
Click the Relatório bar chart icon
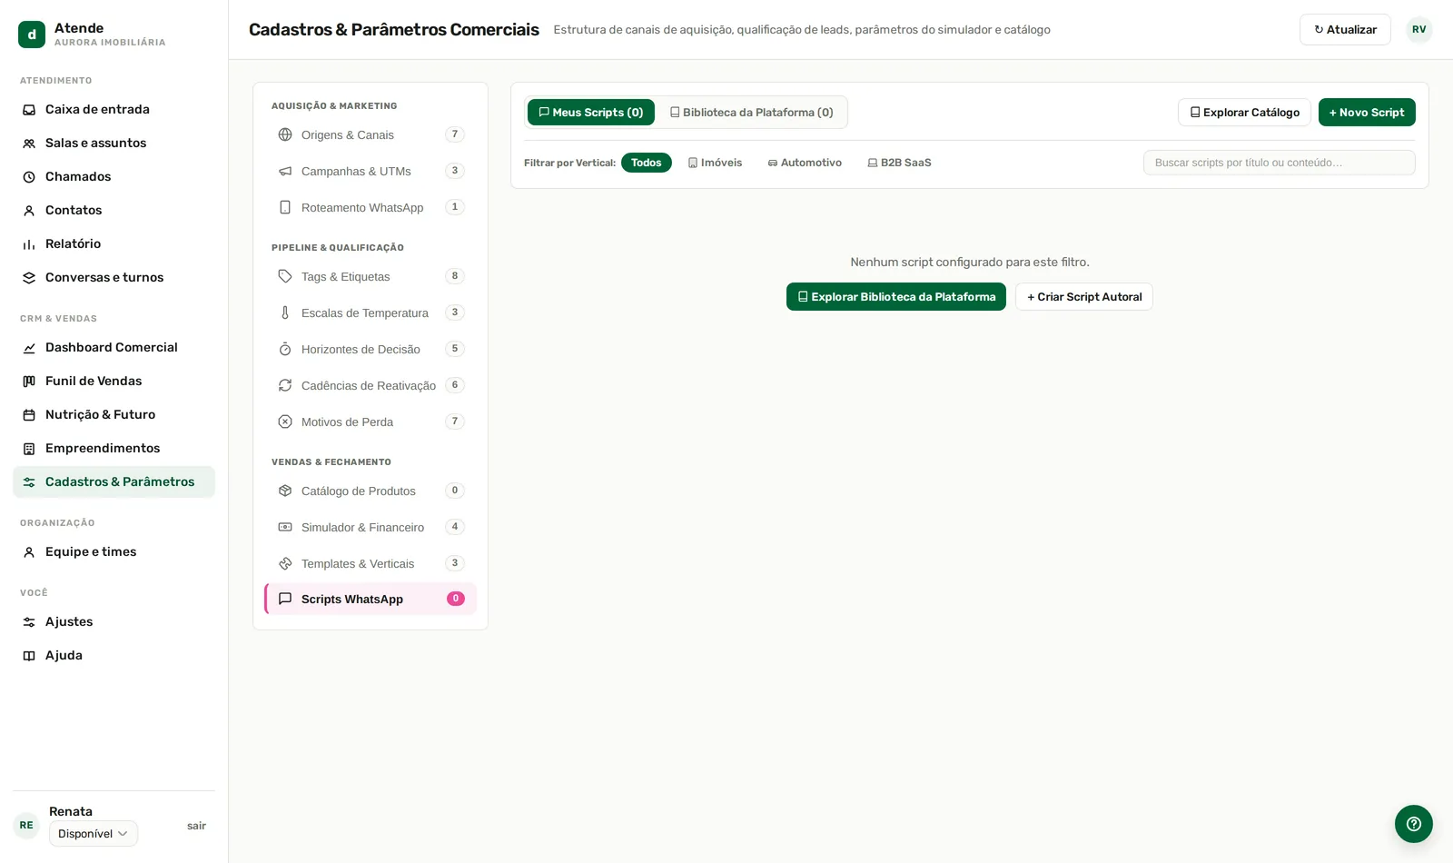(29, 244)
